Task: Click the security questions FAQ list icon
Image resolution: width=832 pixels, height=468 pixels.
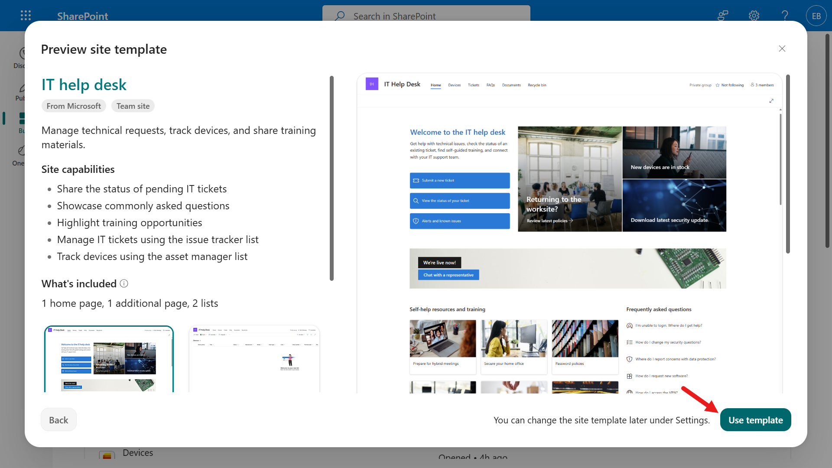Action: coord(629,342)
